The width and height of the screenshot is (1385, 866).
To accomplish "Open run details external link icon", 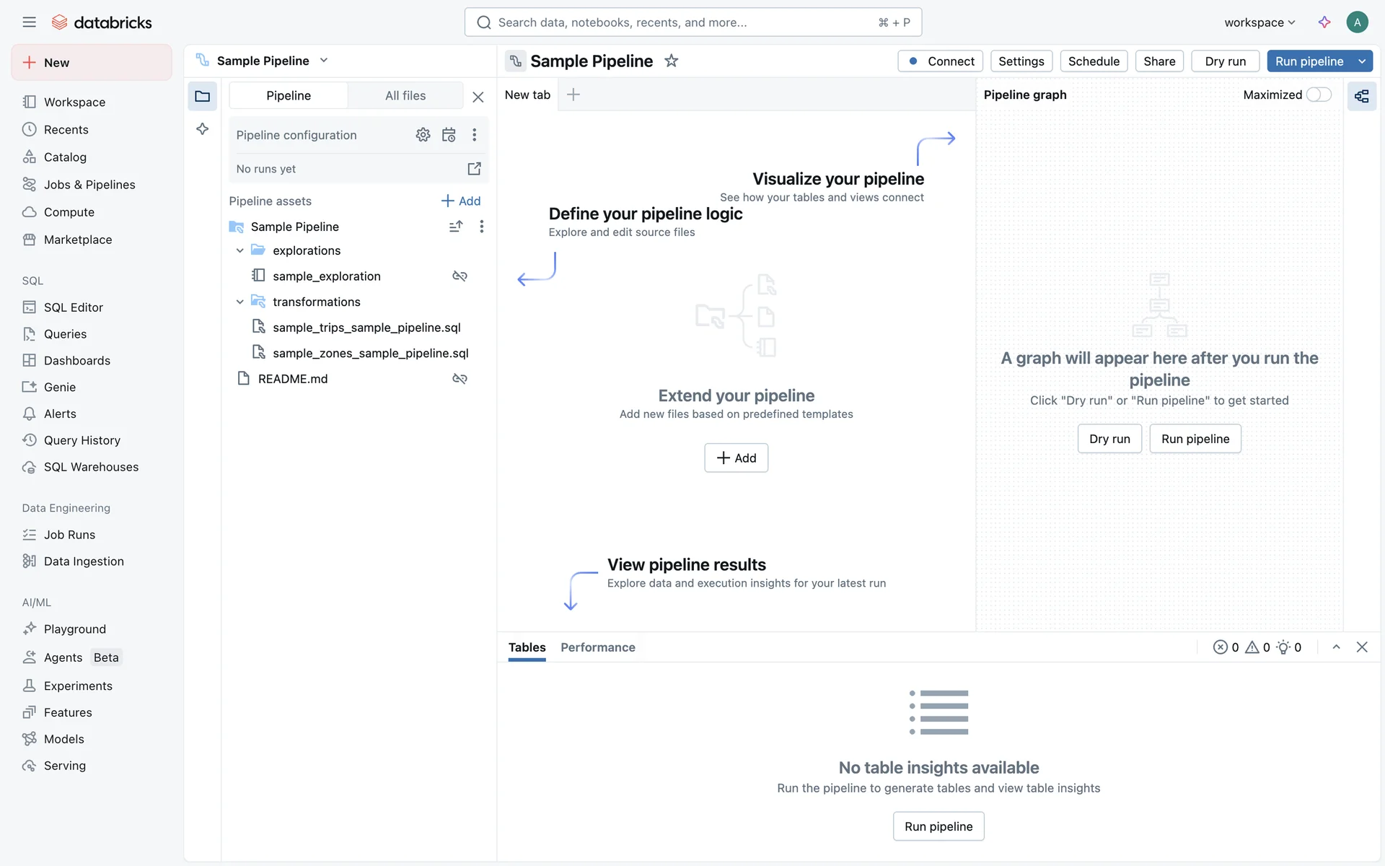I will coord(474,169).
